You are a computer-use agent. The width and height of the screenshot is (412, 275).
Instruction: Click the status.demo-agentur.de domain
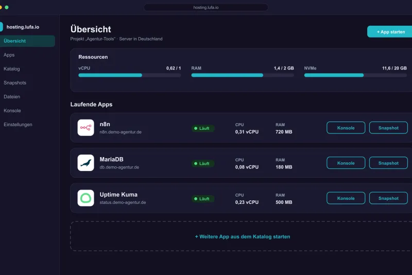click(x=123, y=202)
